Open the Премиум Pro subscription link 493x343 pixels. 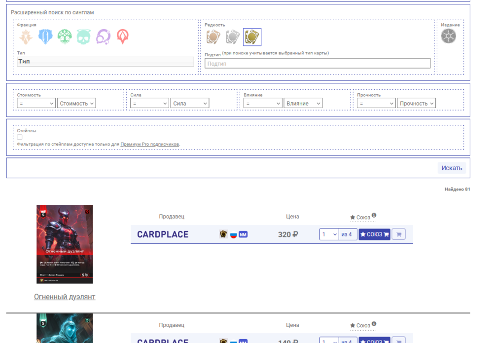pyautogui.click(x=149, y=144)
